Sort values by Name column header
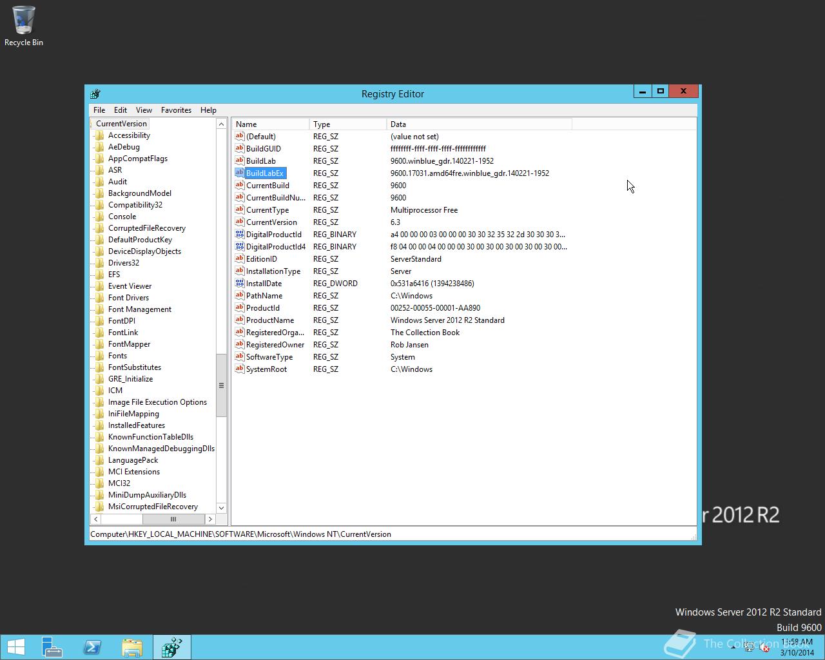This screenshot has height=660, width=825. coord(271,124)
